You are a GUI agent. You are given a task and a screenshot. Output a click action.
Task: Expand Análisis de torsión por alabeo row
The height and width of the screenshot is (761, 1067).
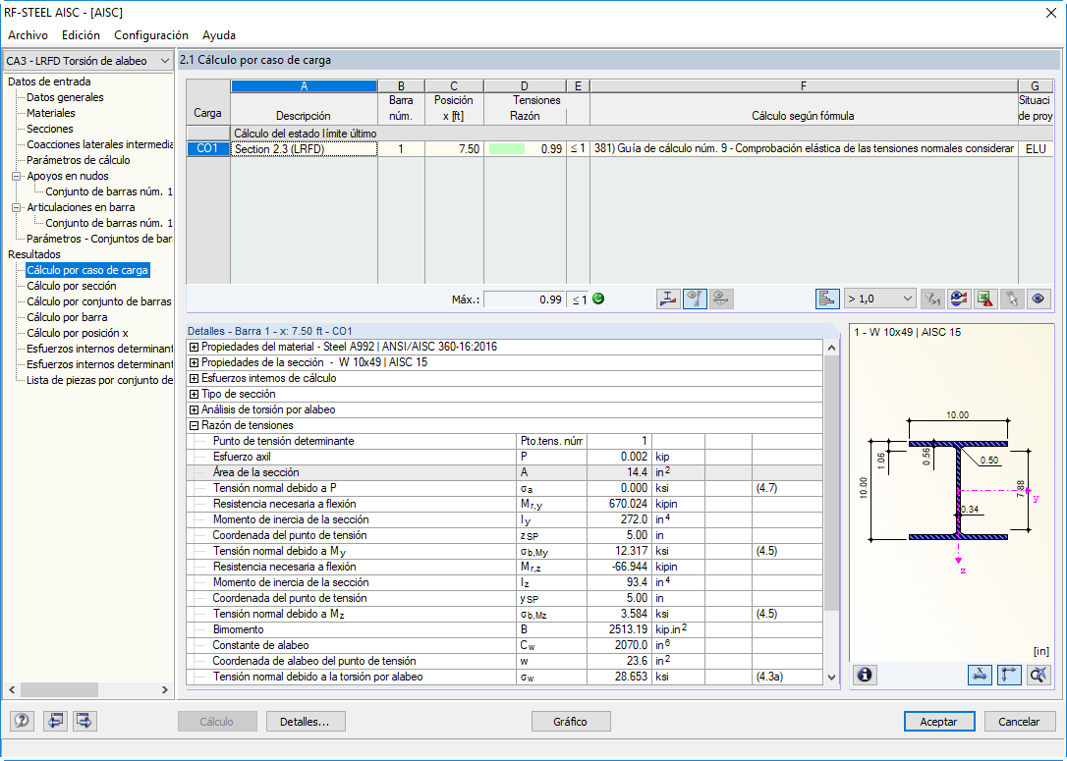click(x=194, y=409)
